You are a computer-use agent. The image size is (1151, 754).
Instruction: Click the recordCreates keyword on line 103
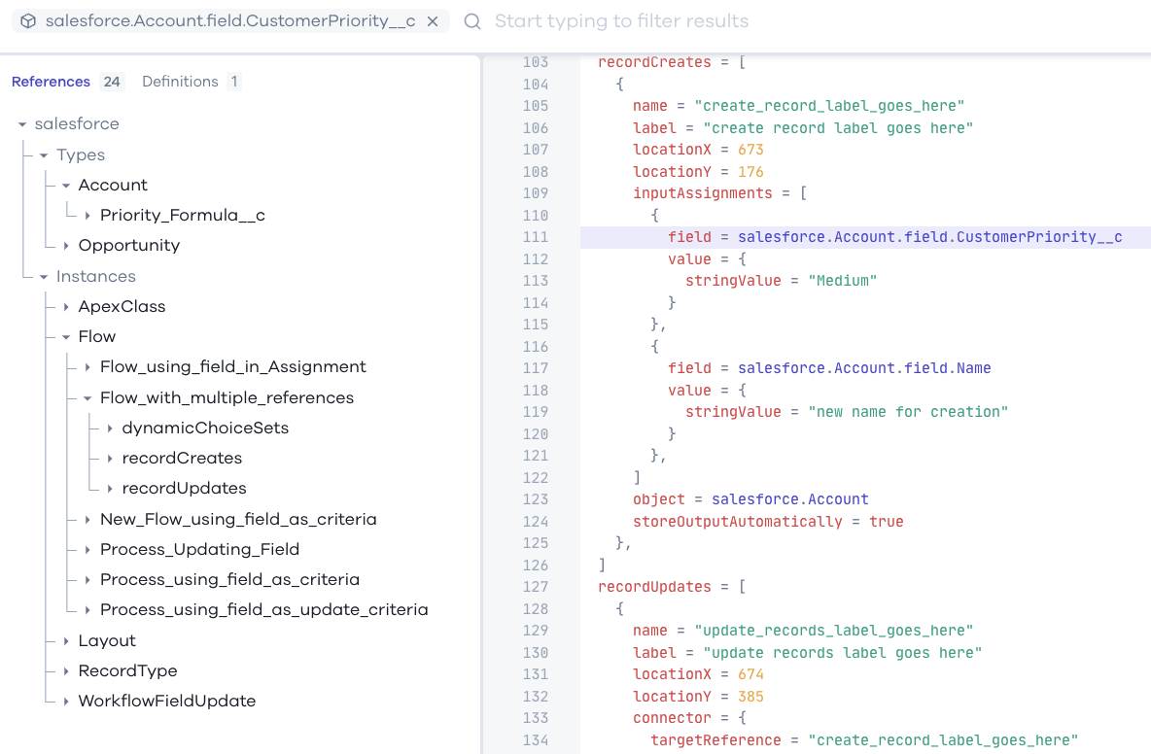pos(654,62)
